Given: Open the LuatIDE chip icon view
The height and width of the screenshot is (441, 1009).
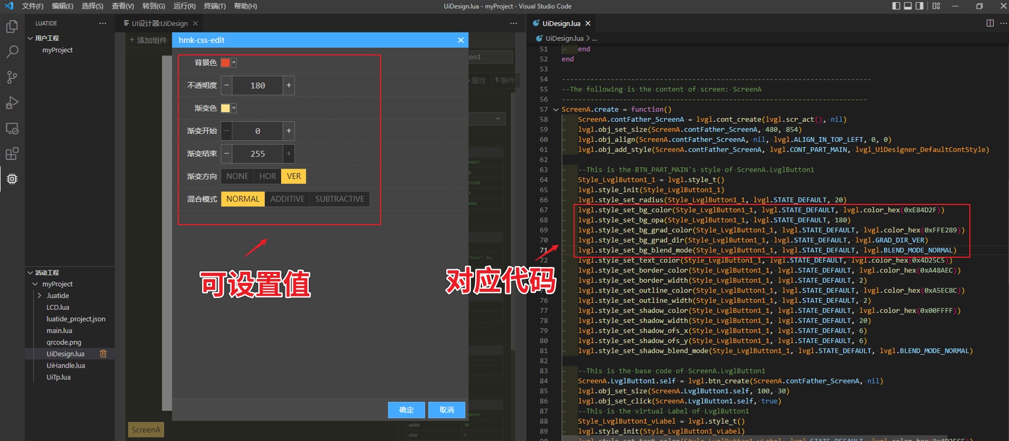Looking at the screenshot, I should (x=12, y=179).
